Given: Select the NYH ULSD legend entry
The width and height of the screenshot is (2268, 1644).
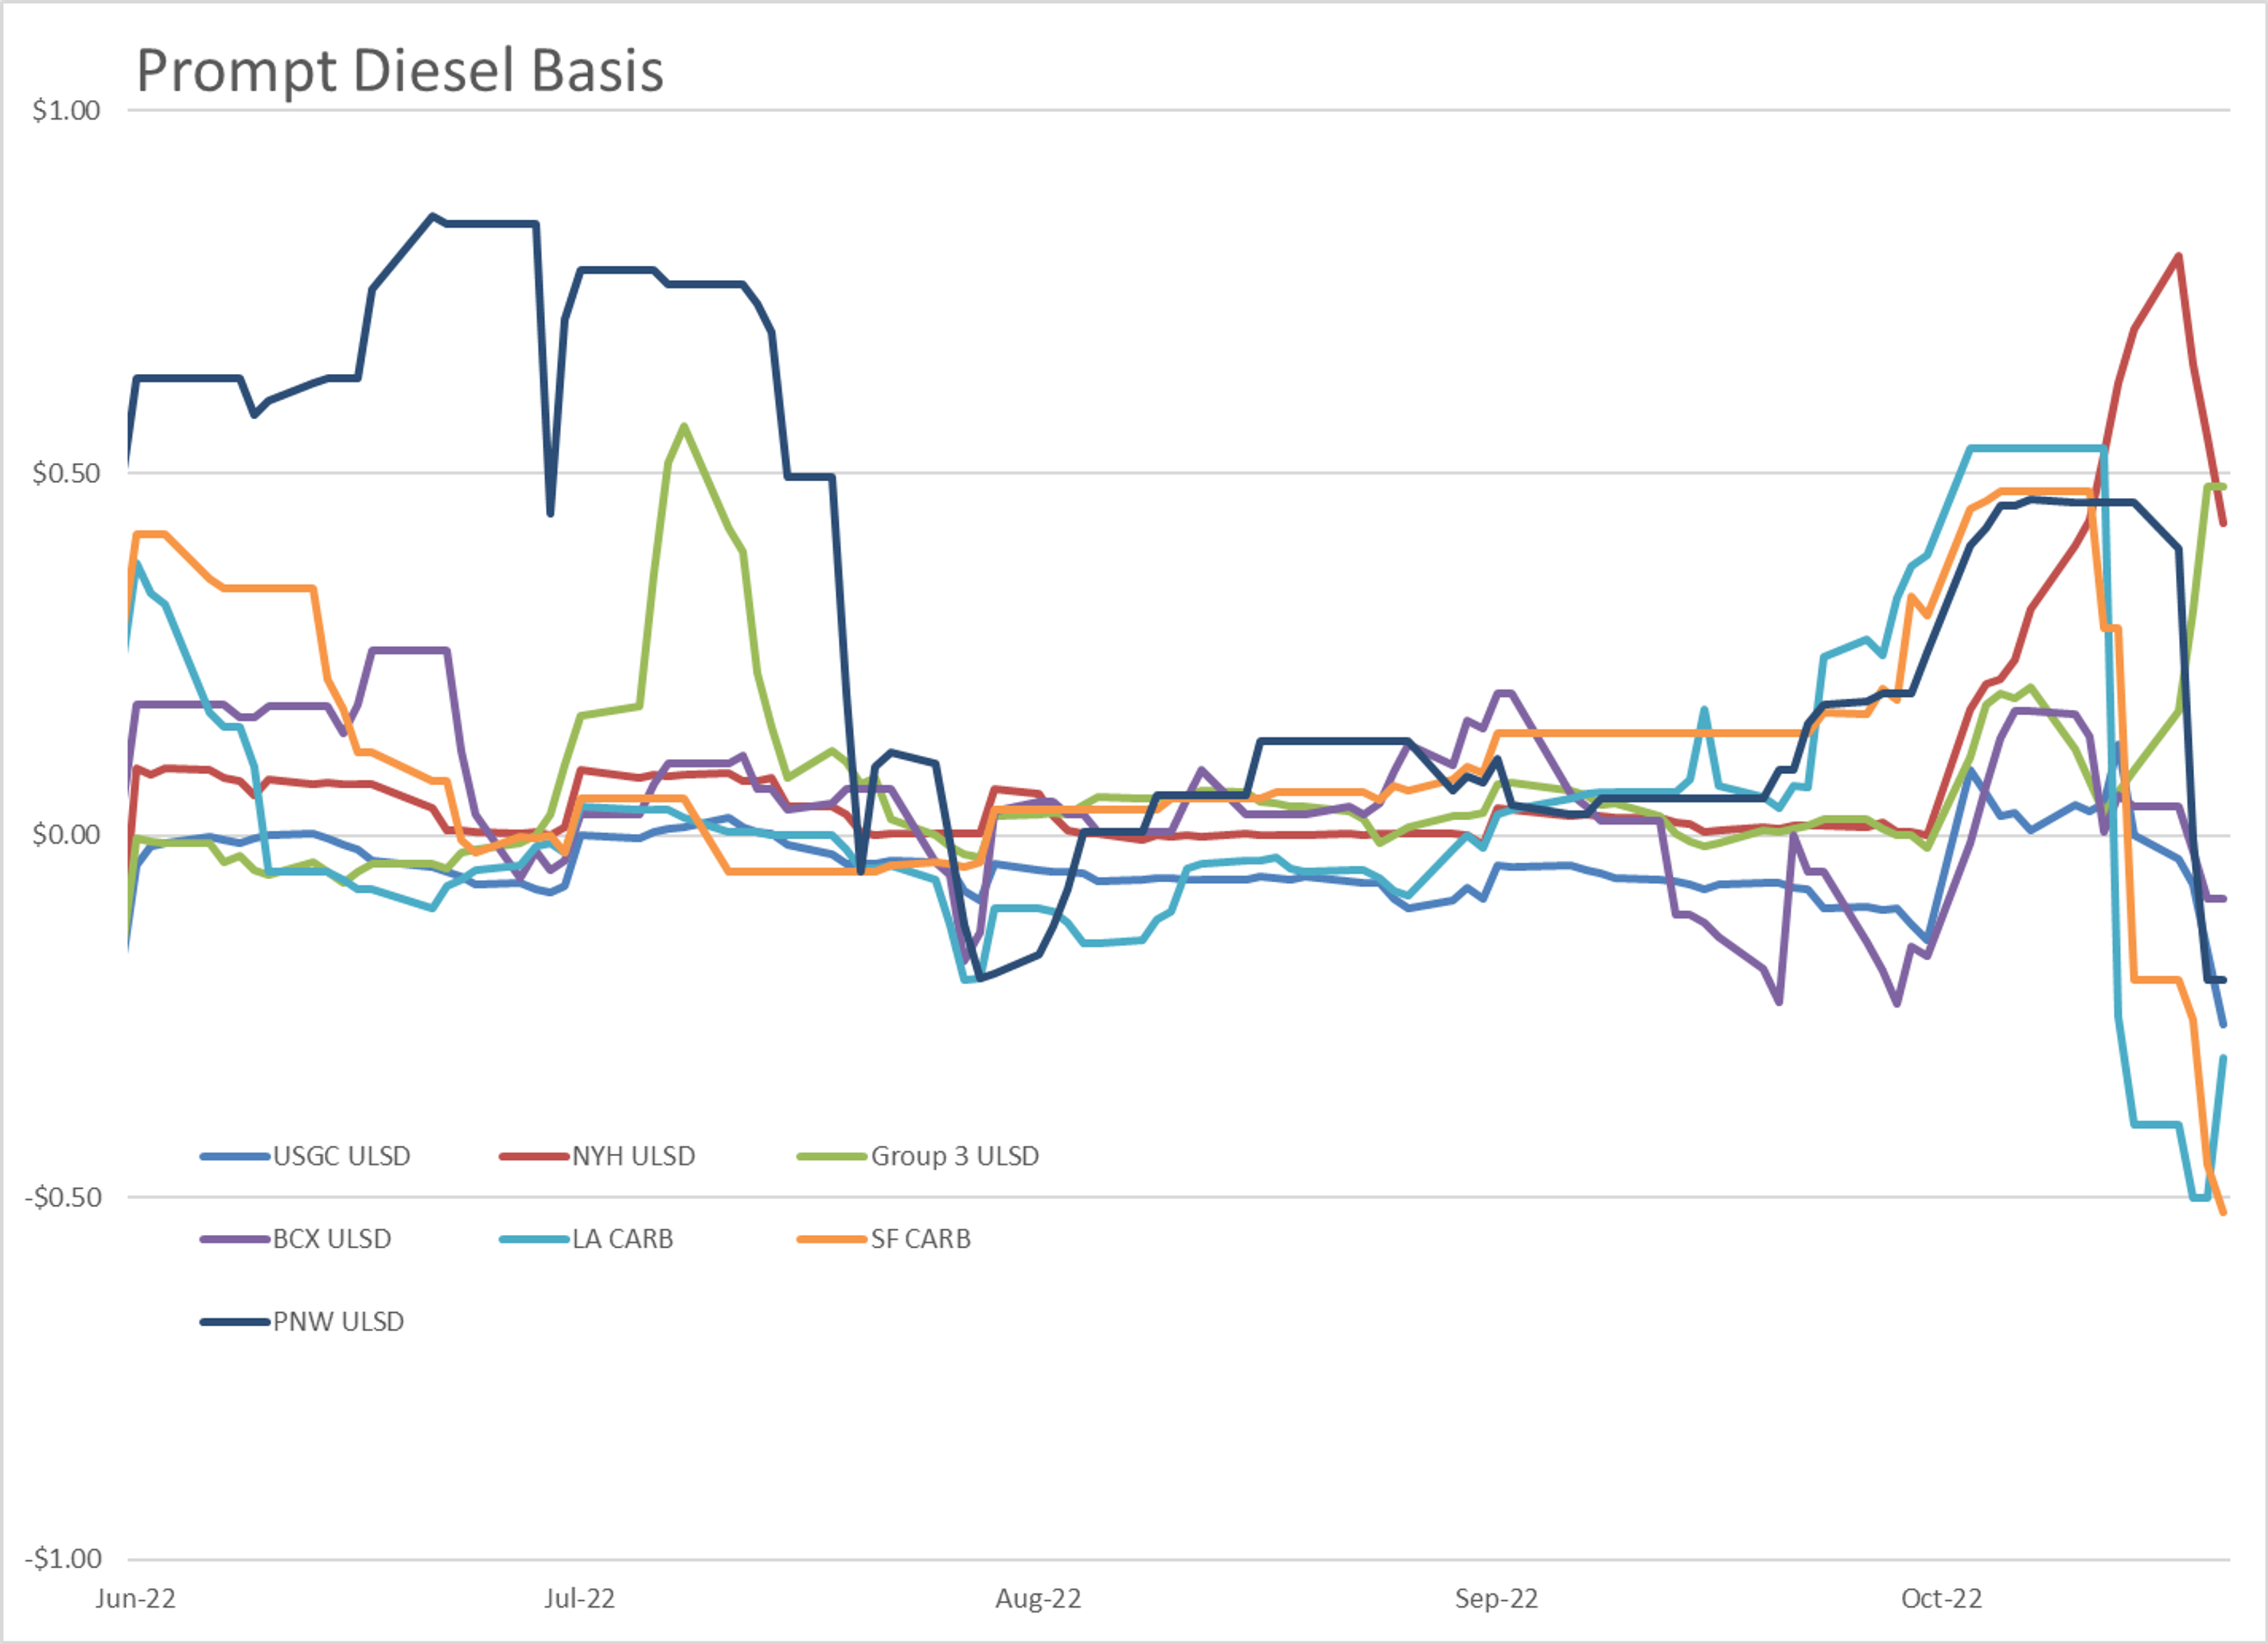Looking at the screenshot, I should 597,1156.
